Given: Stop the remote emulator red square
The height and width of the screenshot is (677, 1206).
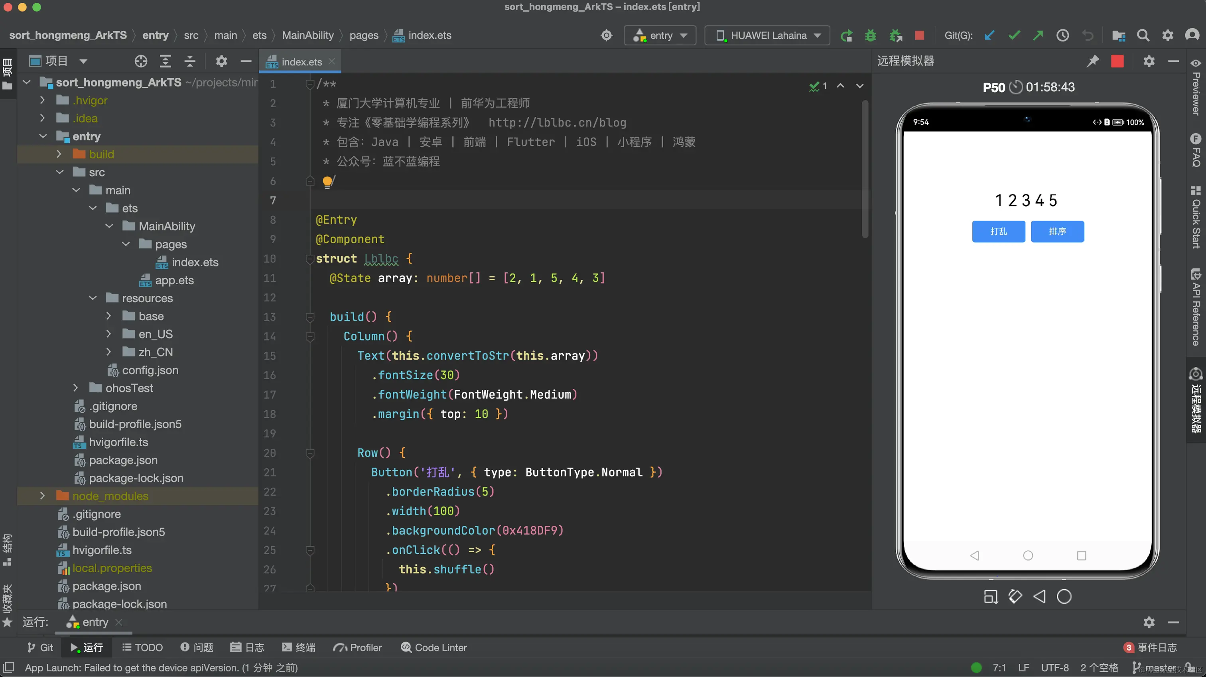Looking at the screenshot, I should [x=1117, y=61].
